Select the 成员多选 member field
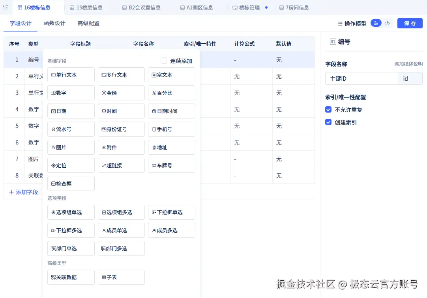Screen dimensions: 427x298 click(172, 230)
